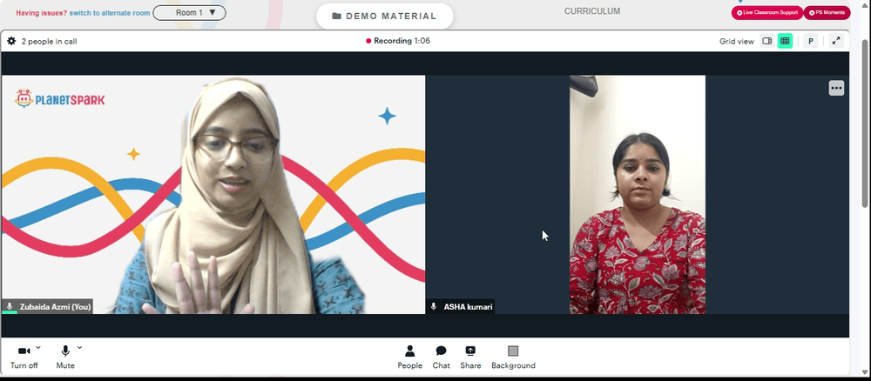Click the Having issues? text
This screenshot has width=871, height=381.
tap(42, 13)
